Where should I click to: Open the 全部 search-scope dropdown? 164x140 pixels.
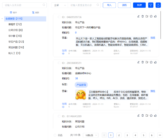60,5
